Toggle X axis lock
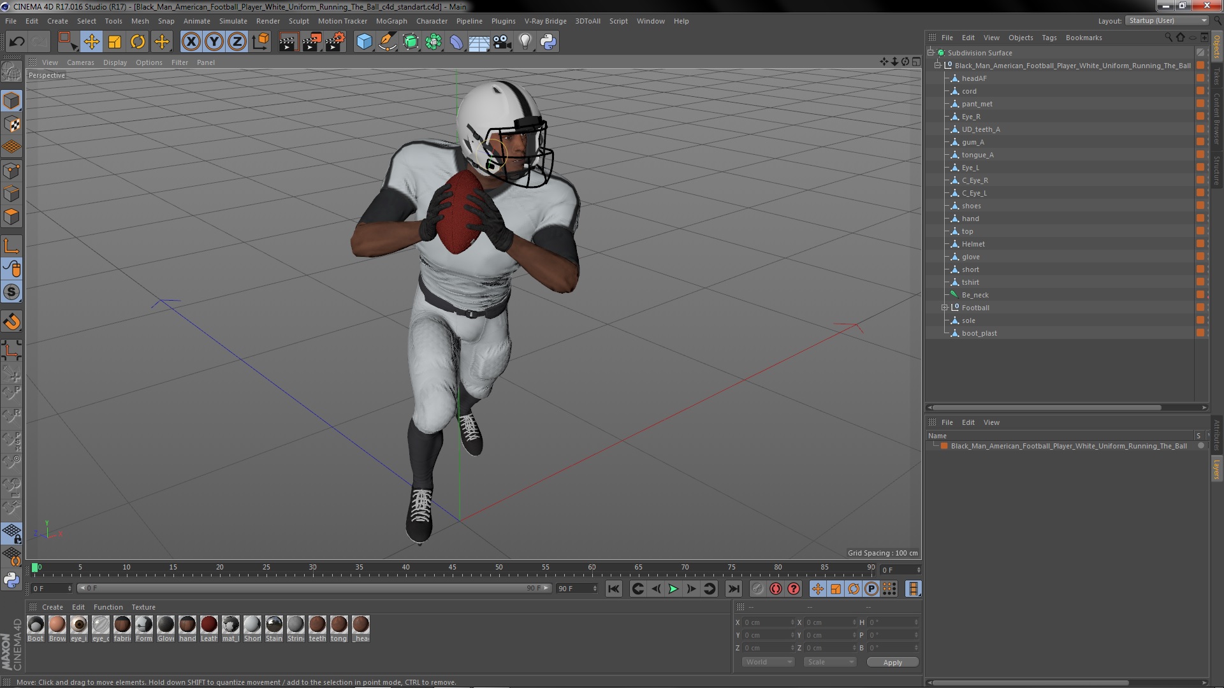 point(191,42)
